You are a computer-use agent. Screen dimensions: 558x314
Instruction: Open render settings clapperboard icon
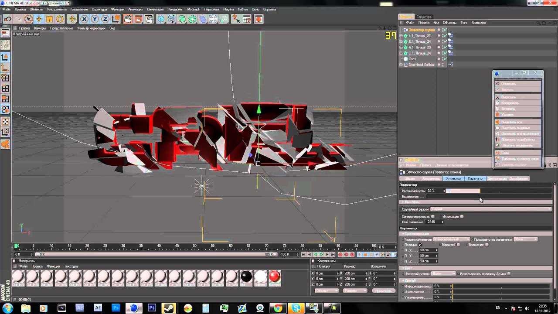pos(149,19)
